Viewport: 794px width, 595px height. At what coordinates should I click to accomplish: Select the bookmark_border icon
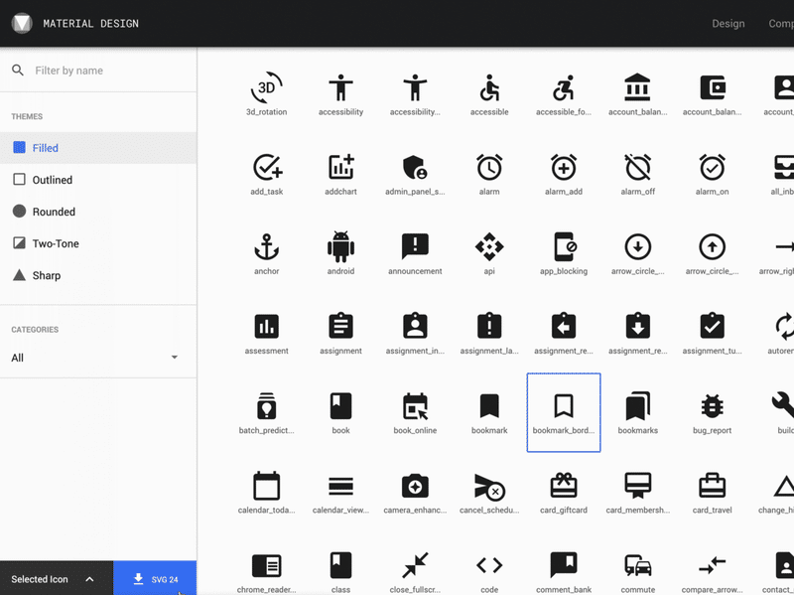pos(564,412)
